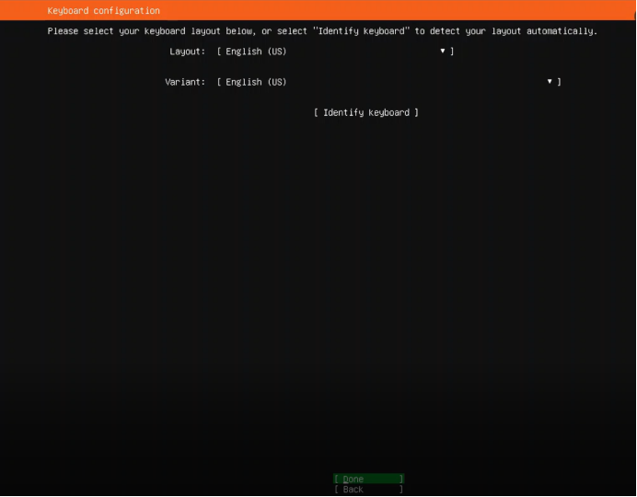Select English (US) text in Layout field
637x497 pixels.
[256, 52]
